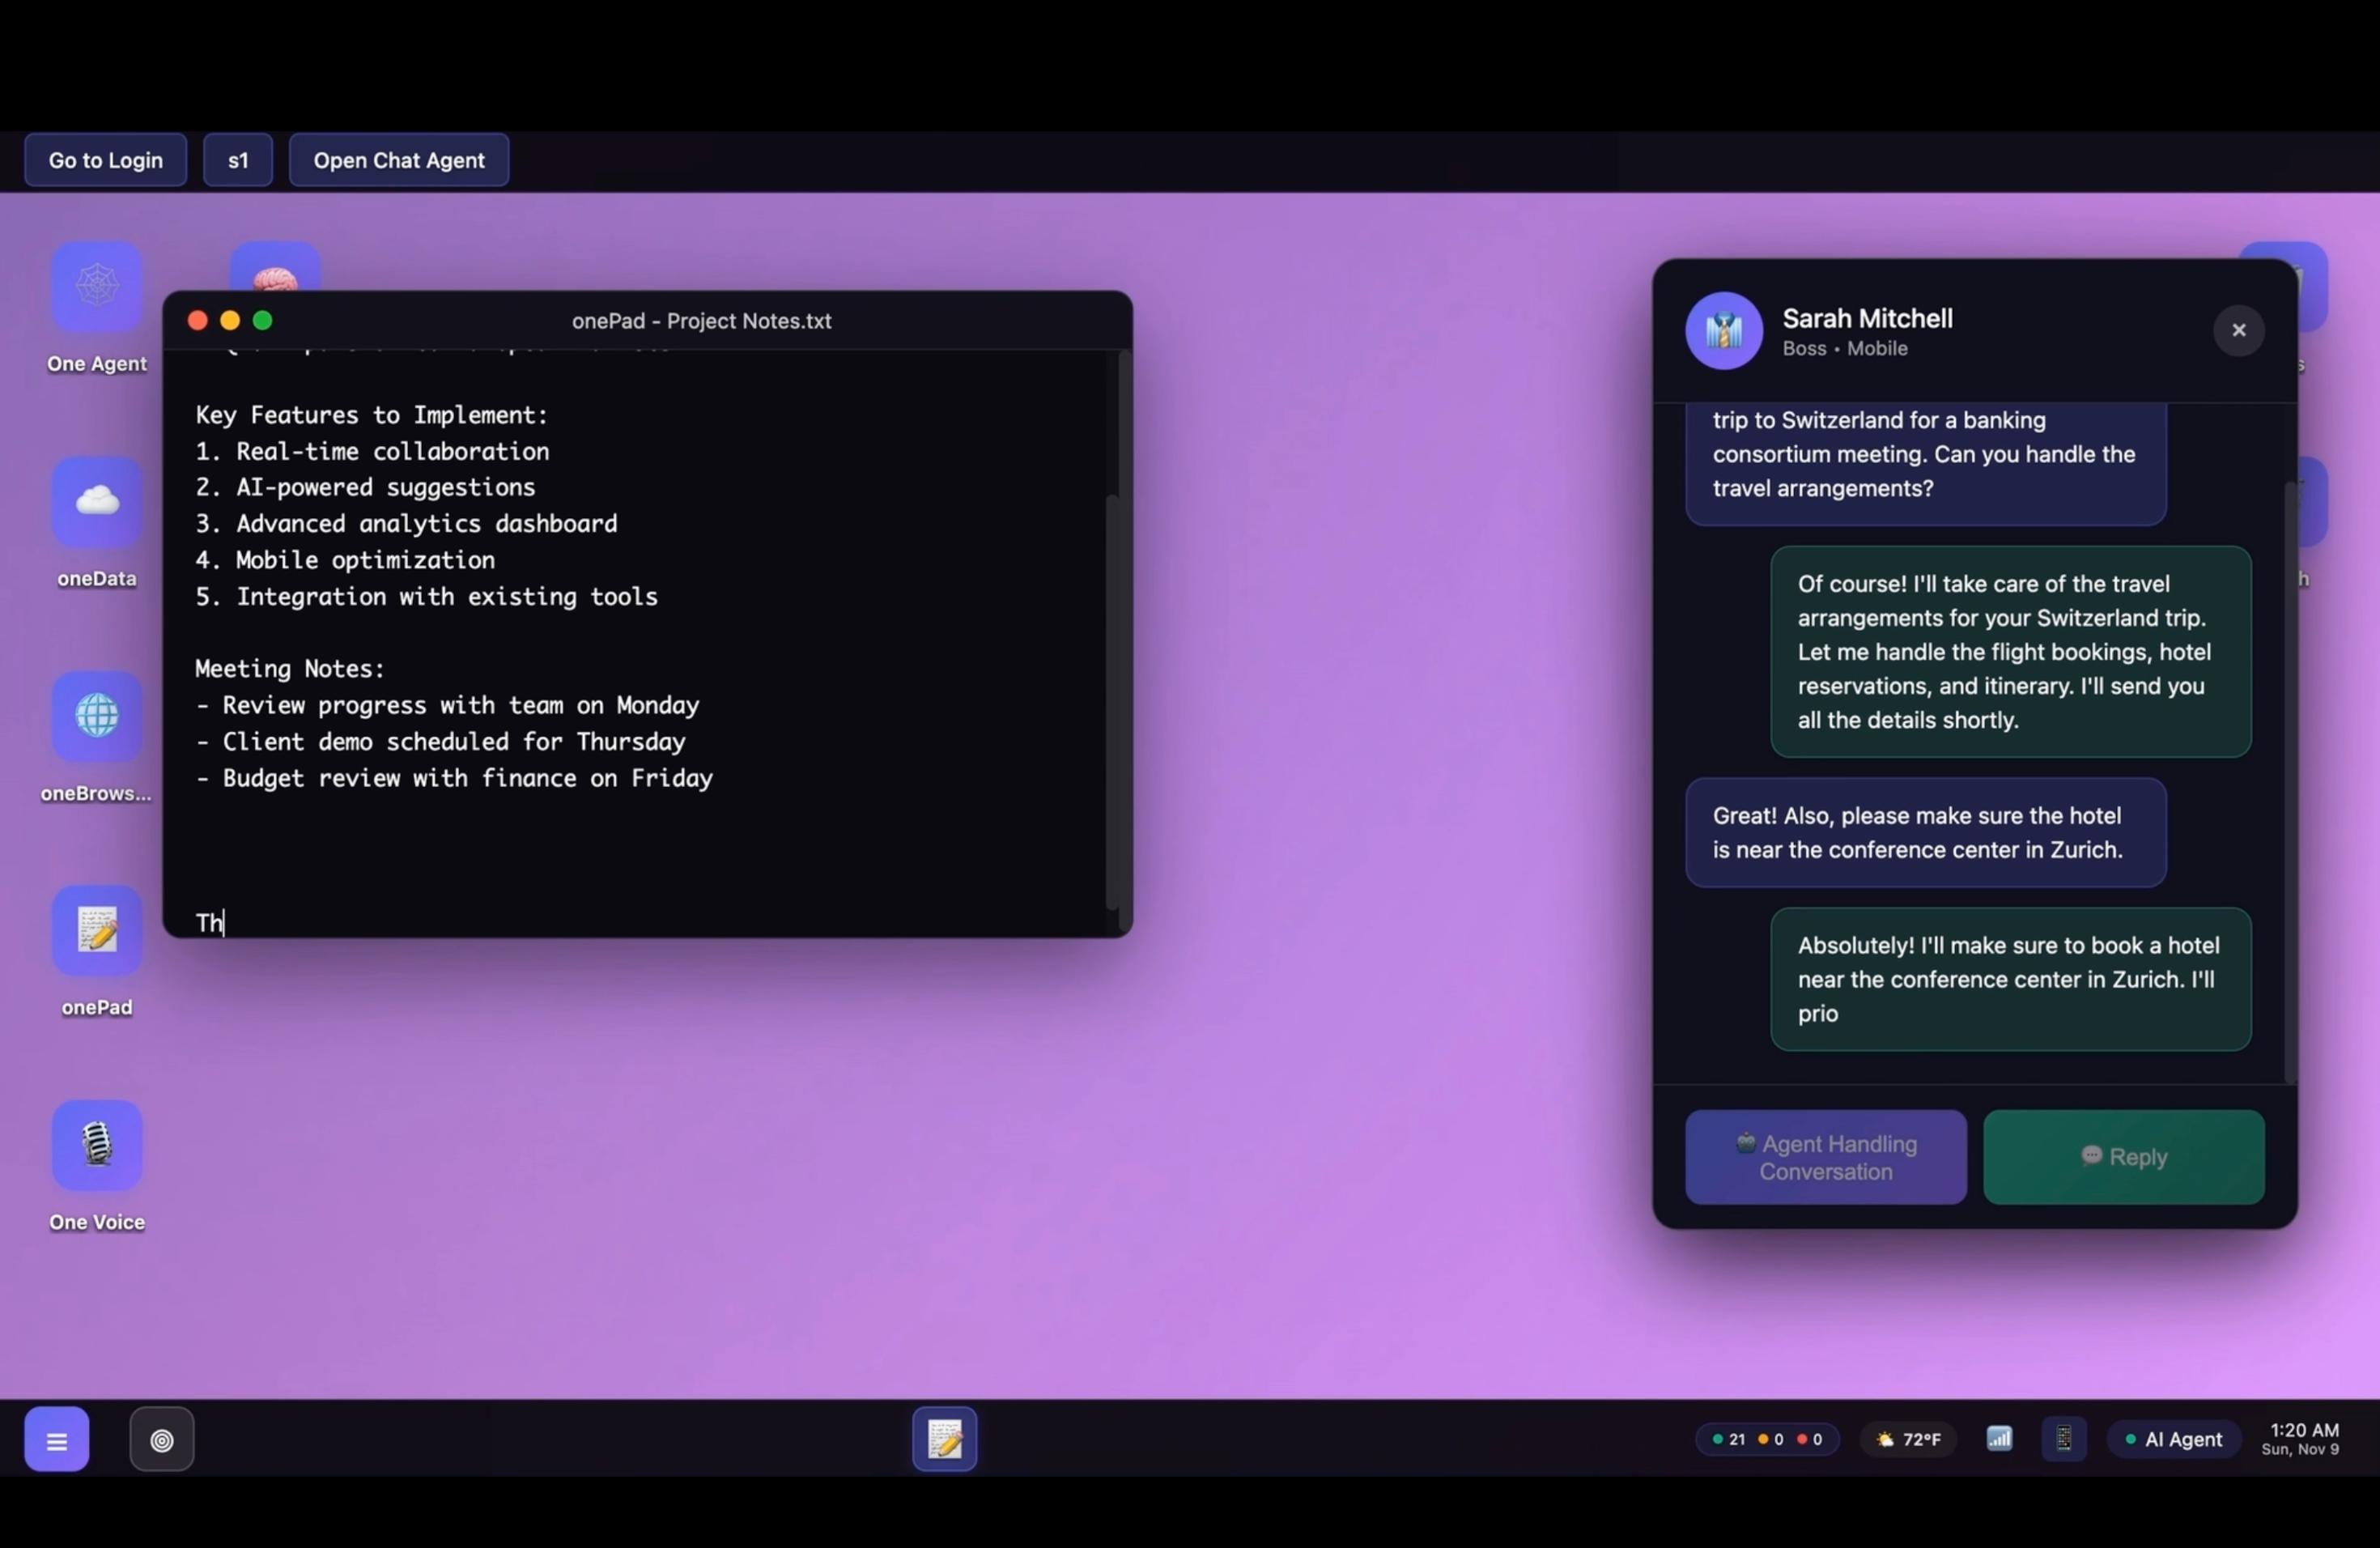Click the Open Chat Agent button
The image size is (2380, 1548).
[x=398, y=160]
